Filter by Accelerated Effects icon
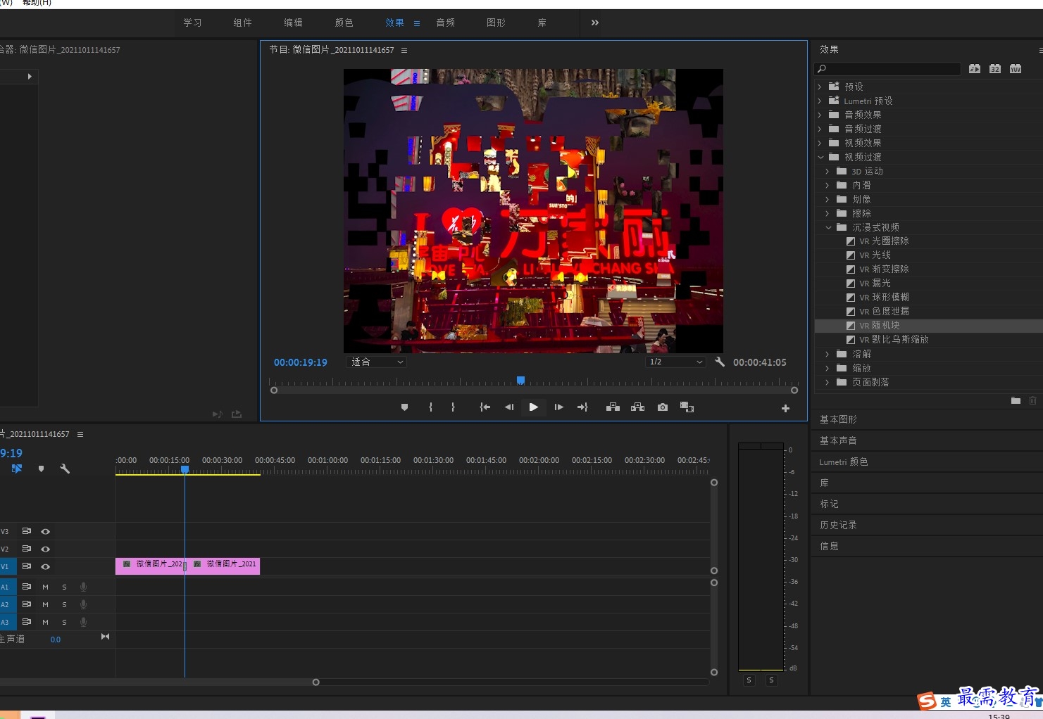 click(x=975, y=69)
